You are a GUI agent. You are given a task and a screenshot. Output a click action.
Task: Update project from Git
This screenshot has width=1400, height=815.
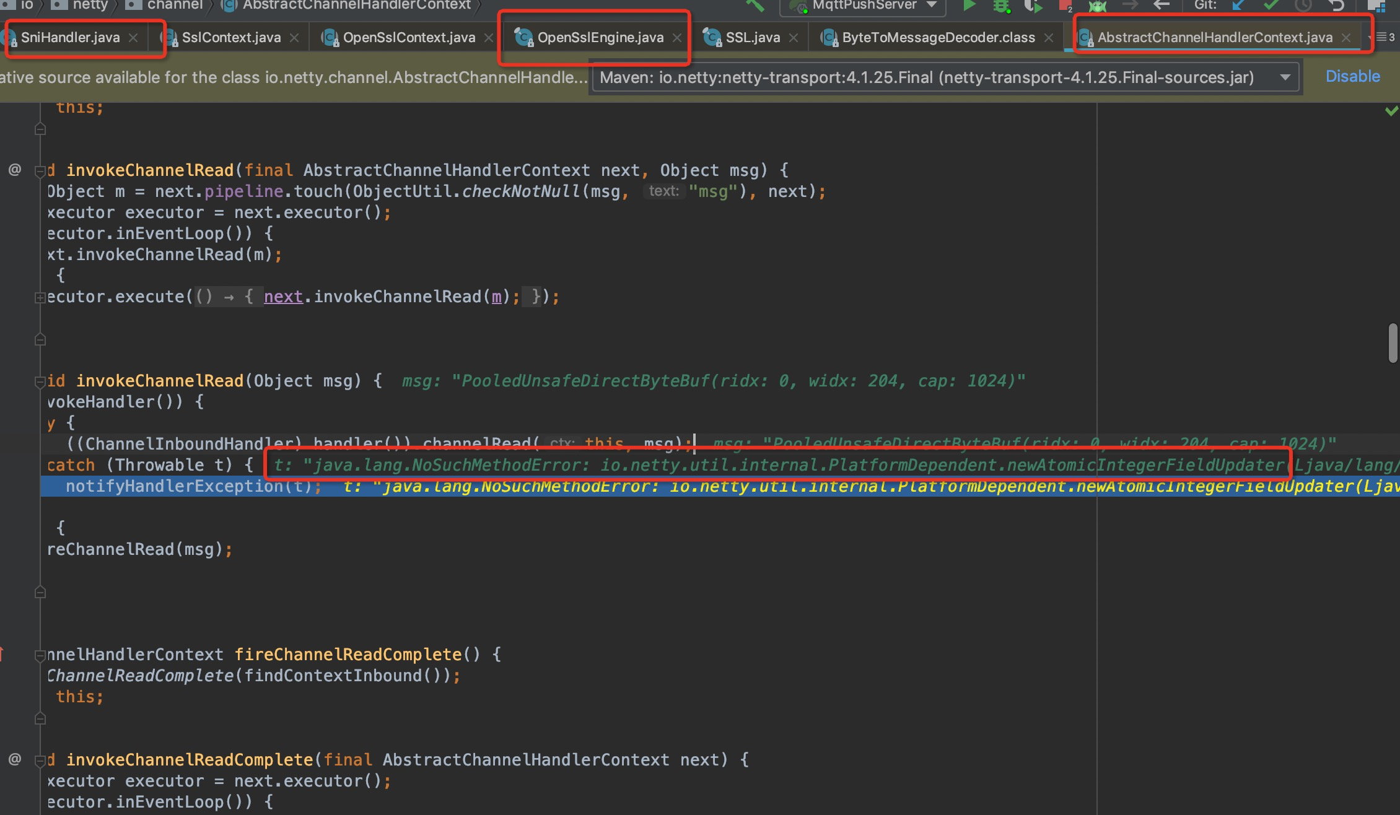(1238, 6)
